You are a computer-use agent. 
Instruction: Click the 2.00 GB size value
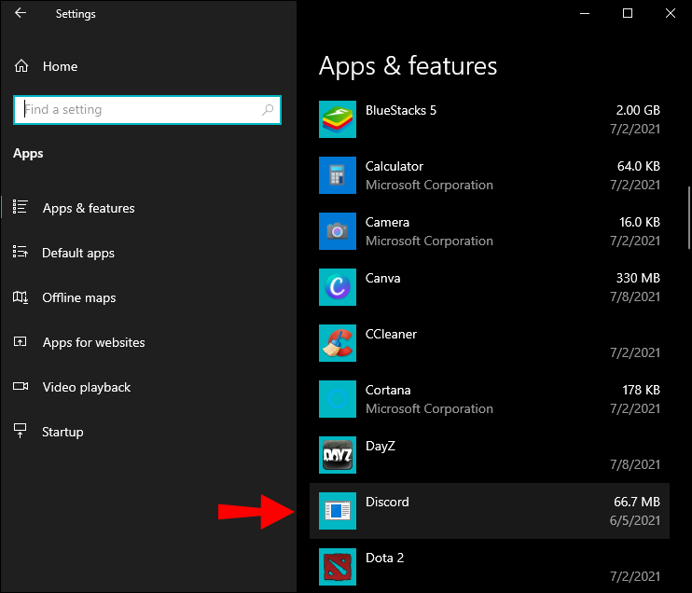[x=638, y=110]
